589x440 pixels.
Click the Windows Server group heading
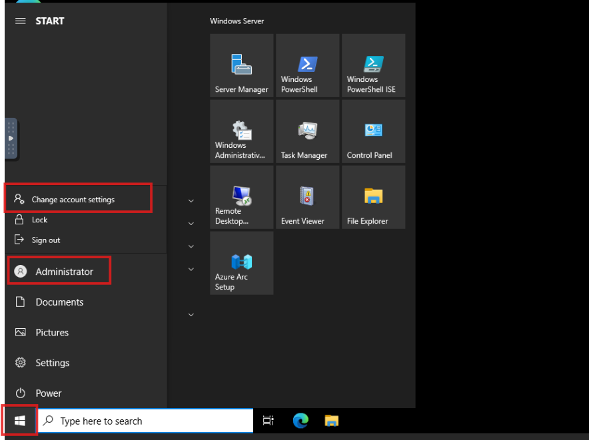[x=237, y=21]
